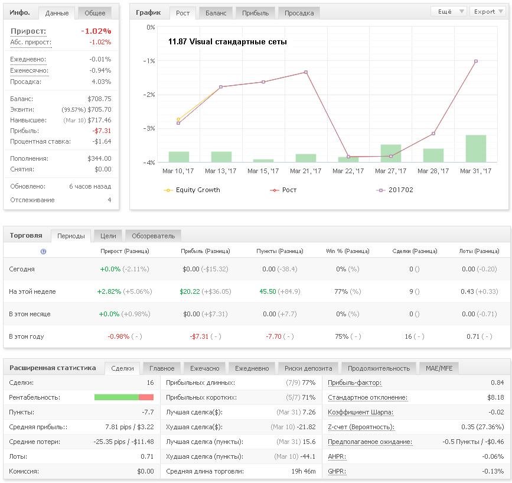Click the Обновлено value 6 часов назад

click(90, 187)
